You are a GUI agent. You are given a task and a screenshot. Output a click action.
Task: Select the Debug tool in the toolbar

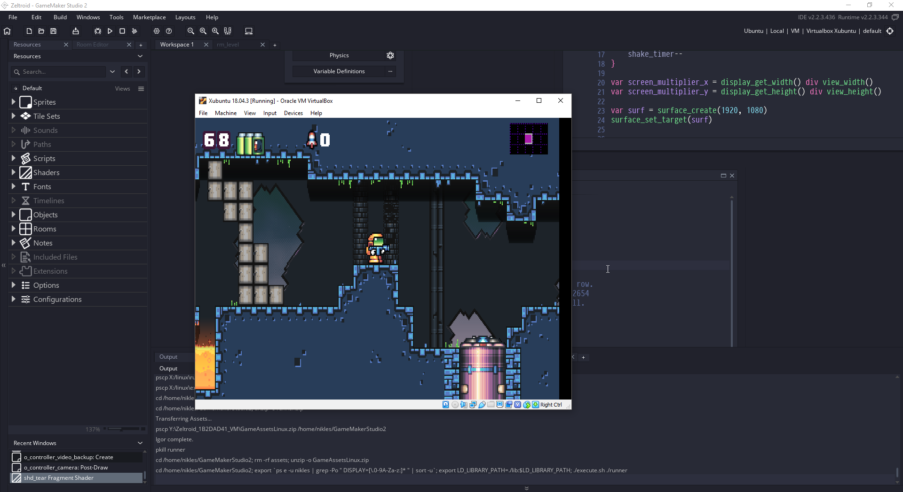point(97,31)
